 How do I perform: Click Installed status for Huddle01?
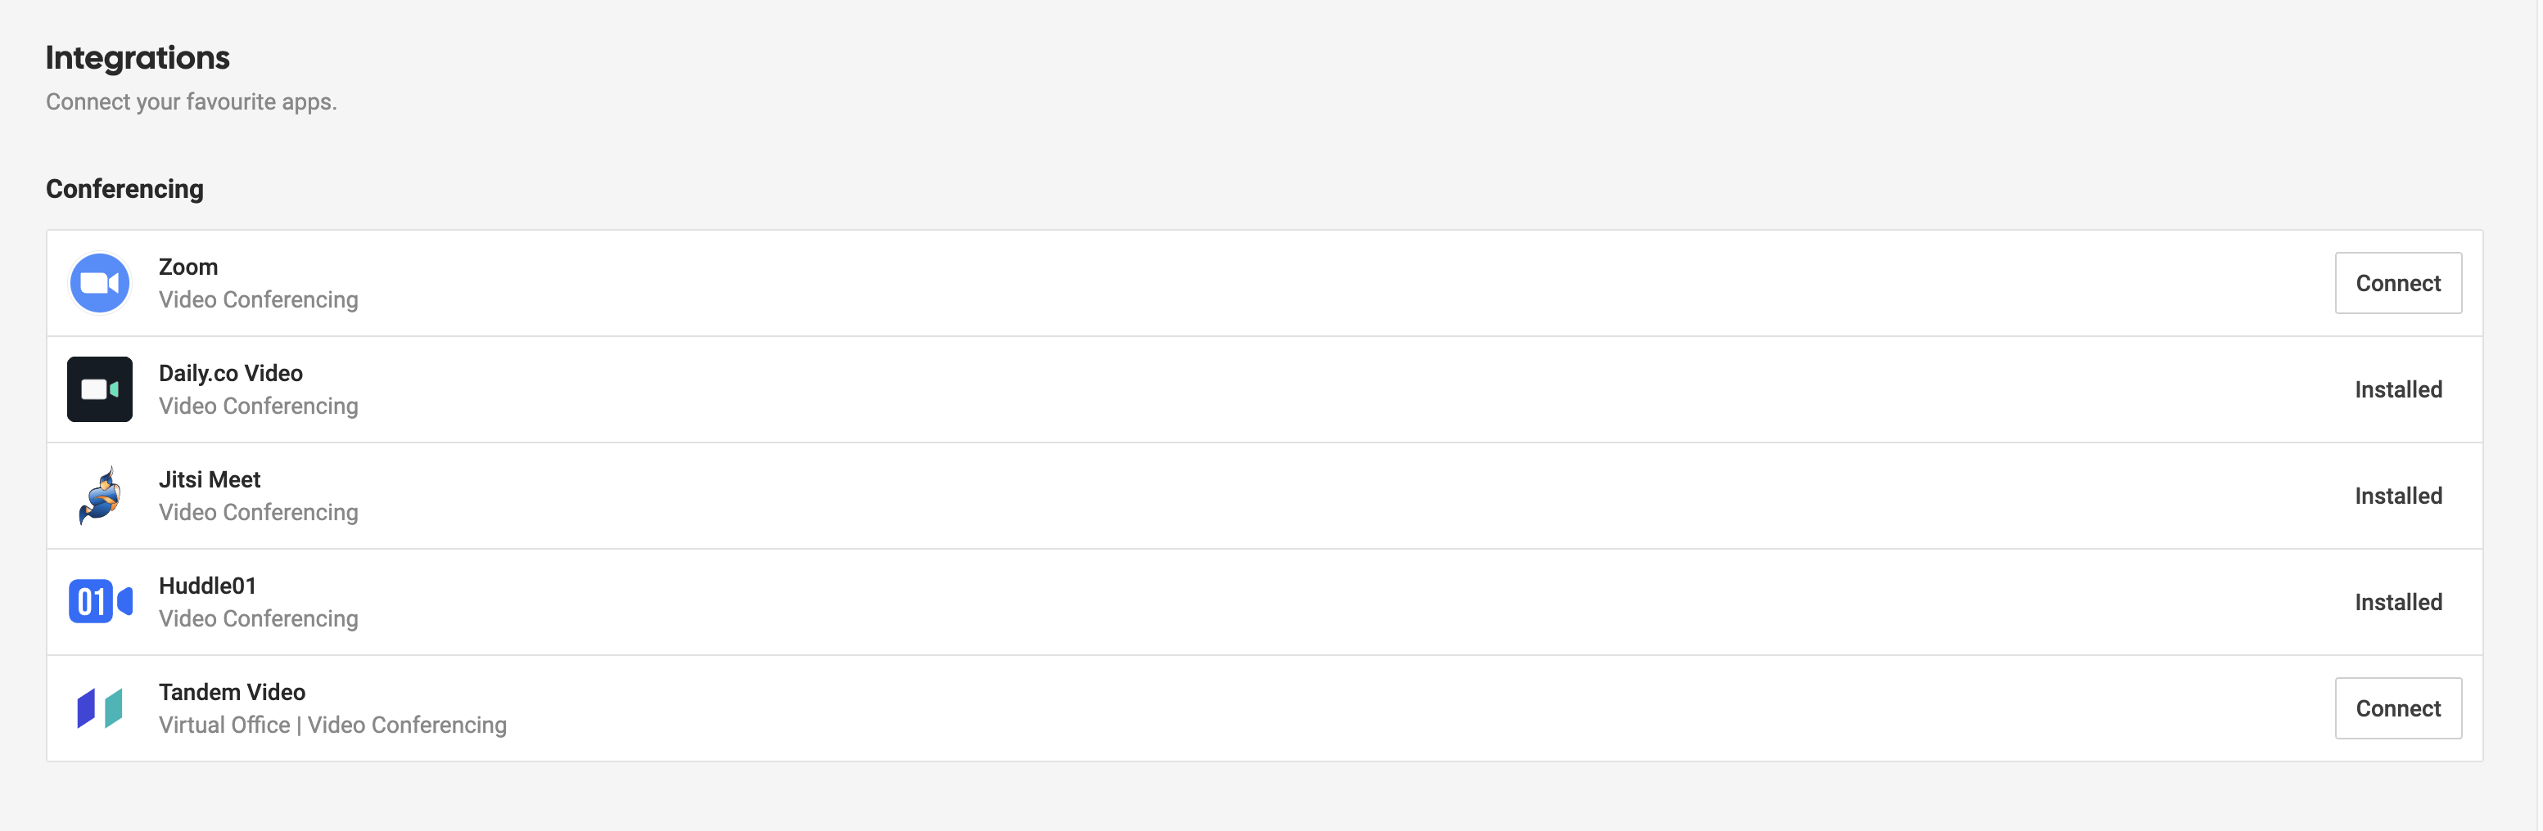pos(2397,601)
